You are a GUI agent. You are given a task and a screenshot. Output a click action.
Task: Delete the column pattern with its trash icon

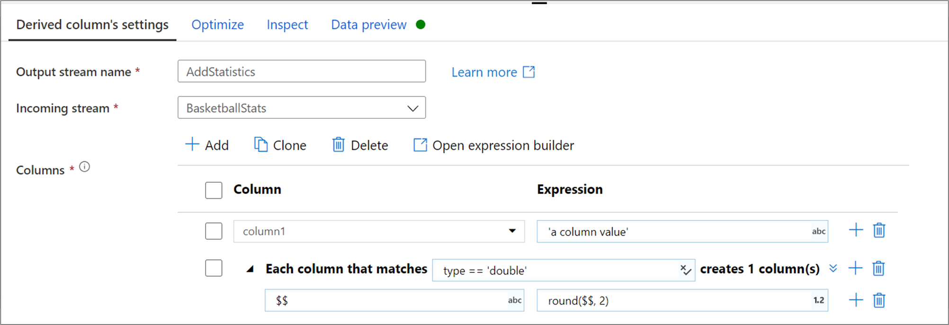(878, 268)
